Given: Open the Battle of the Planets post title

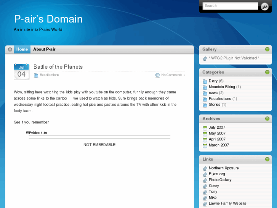Looking at the screenshot, I should tap(58, 67).
